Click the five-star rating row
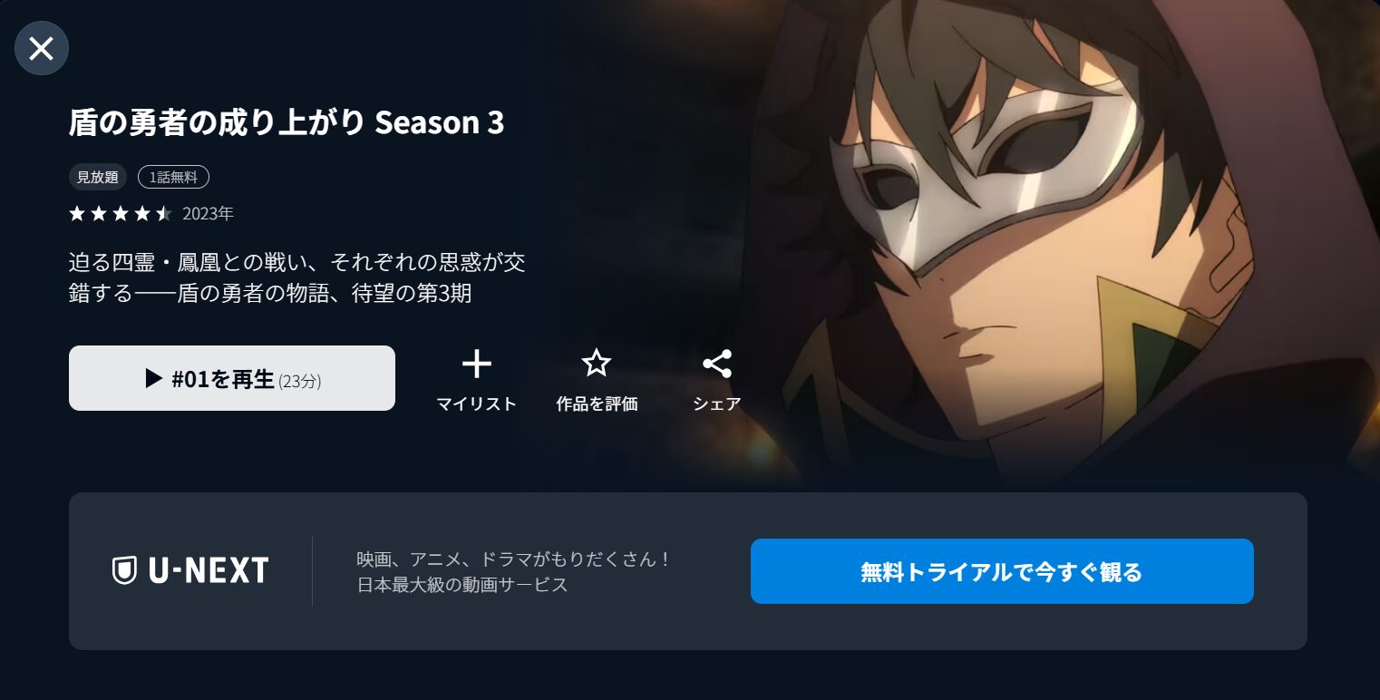1380x700 pixels. click(120, 214)
